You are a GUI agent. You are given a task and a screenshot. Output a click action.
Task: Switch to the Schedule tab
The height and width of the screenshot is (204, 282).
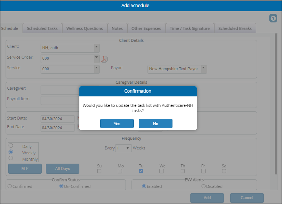(10, 28)
